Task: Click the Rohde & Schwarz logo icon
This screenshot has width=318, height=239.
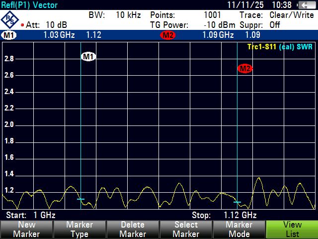Action: pyautogui.click(x=9, y=20)
